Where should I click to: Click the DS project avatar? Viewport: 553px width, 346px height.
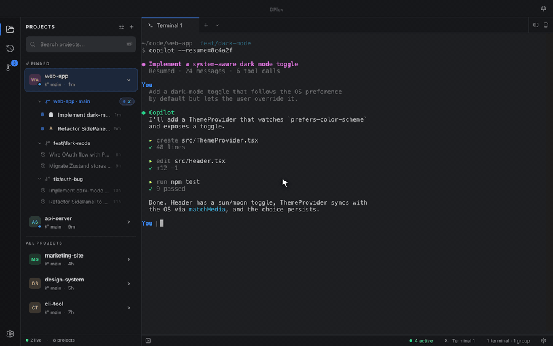35,283
